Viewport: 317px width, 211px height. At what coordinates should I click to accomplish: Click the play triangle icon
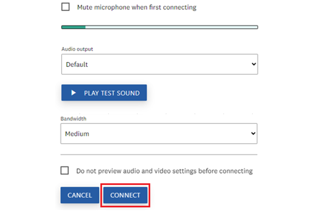point(74,93)
